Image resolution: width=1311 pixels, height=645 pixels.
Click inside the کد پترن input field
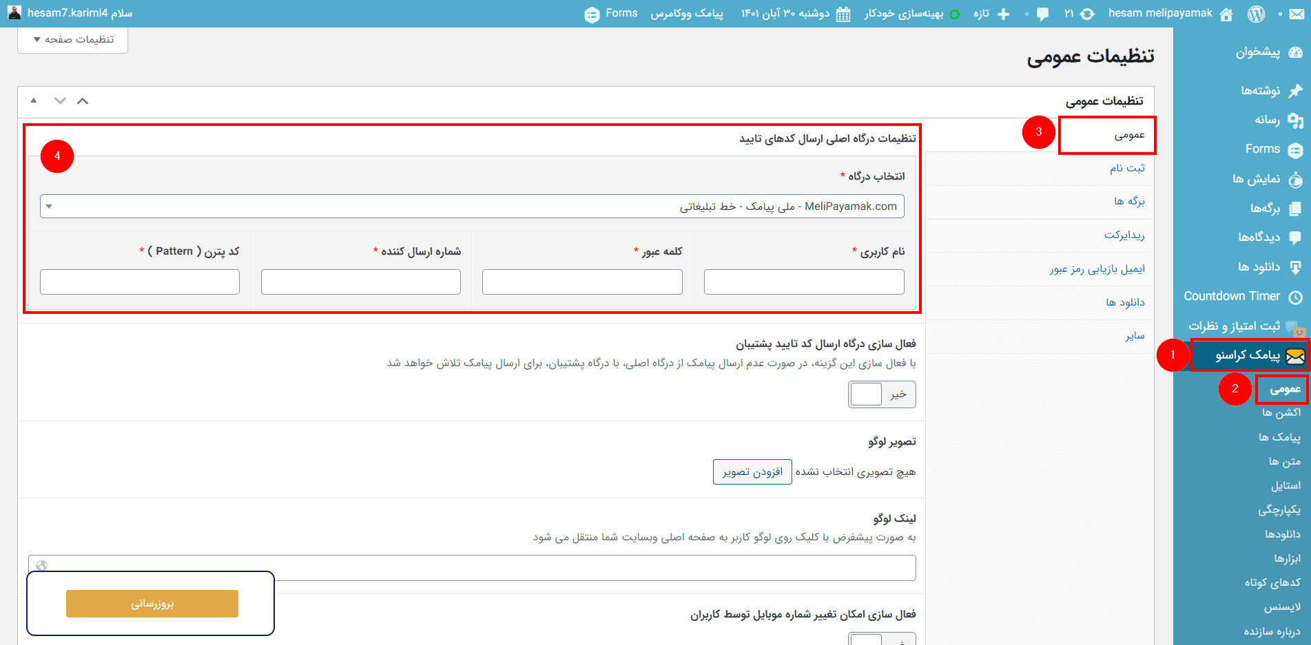click(x=139, y=282)
